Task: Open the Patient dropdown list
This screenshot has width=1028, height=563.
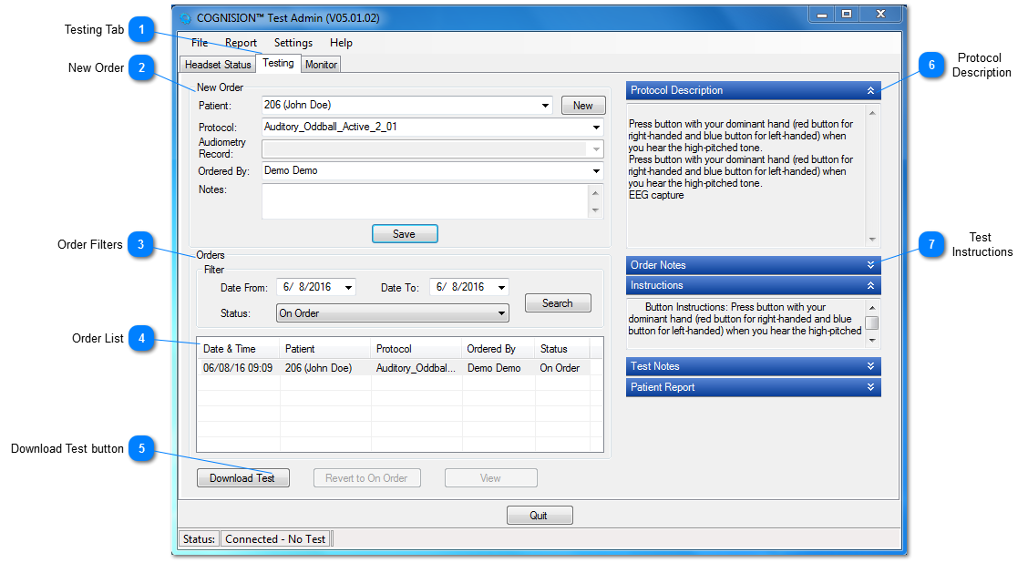Action: [545, 106]
